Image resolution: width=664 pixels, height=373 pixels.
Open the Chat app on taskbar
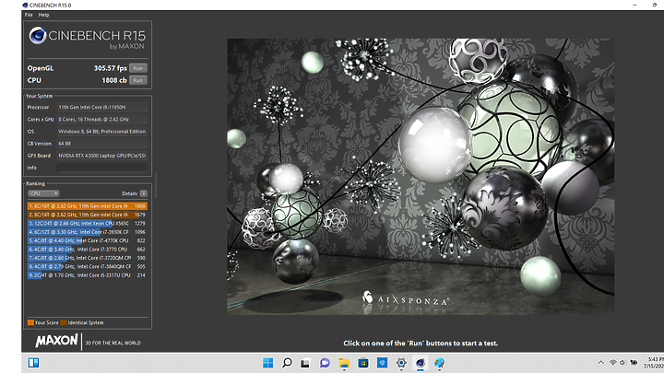pyautogui.click(x=325, y=363)
